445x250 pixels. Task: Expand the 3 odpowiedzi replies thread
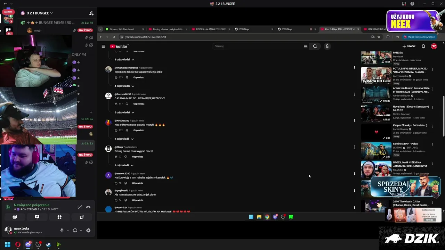click(124, 59)
